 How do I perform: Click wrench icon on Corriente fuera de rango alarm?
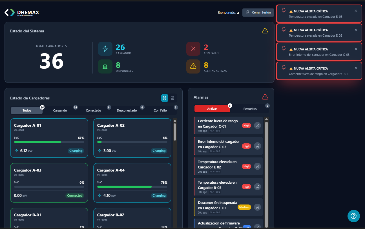pos(257,125)
